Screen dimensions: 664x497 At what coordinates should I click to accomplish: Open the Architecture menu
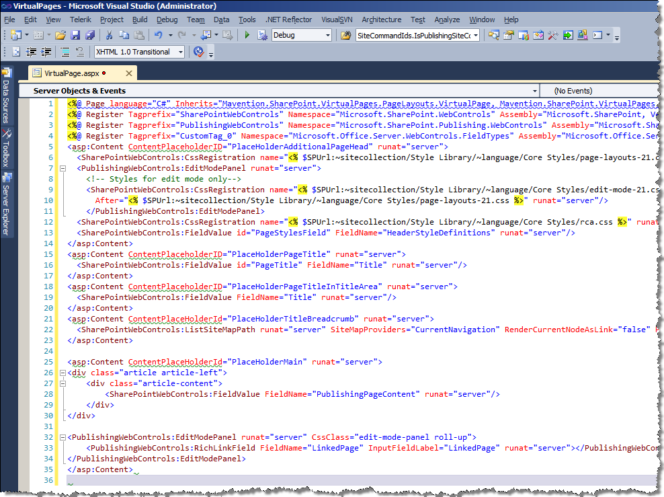point(382,20)
